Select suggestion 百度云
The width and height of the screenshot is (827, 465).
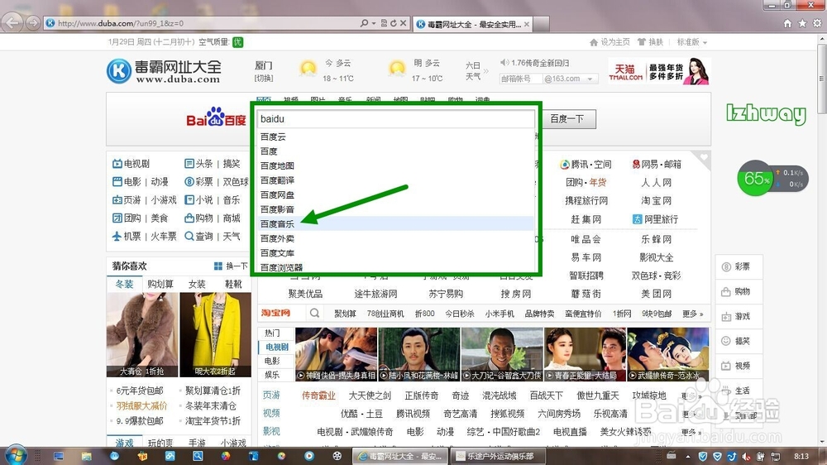click(395, 137)
